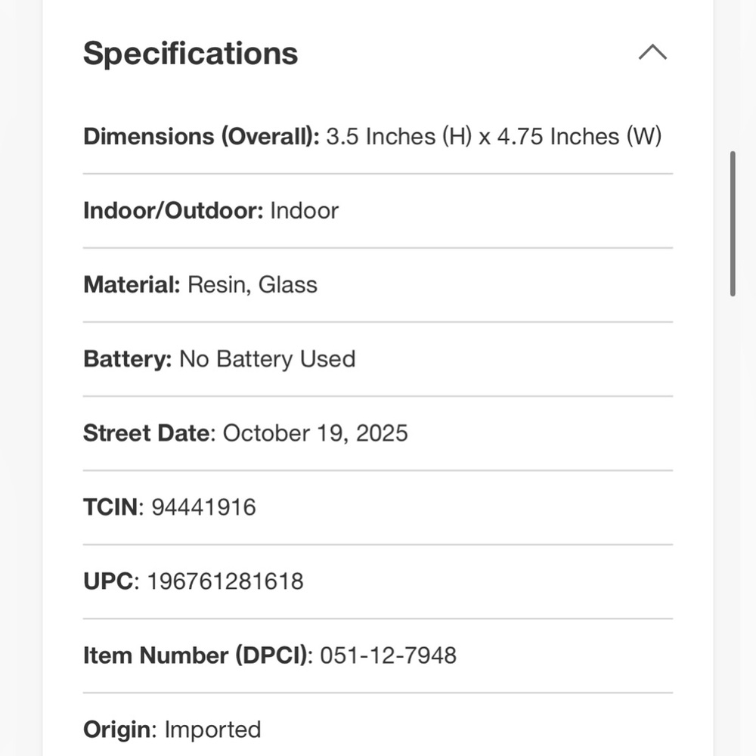Click the Street Date label
The width and height of the screenshot is (756, 756).
click(149, 433)
